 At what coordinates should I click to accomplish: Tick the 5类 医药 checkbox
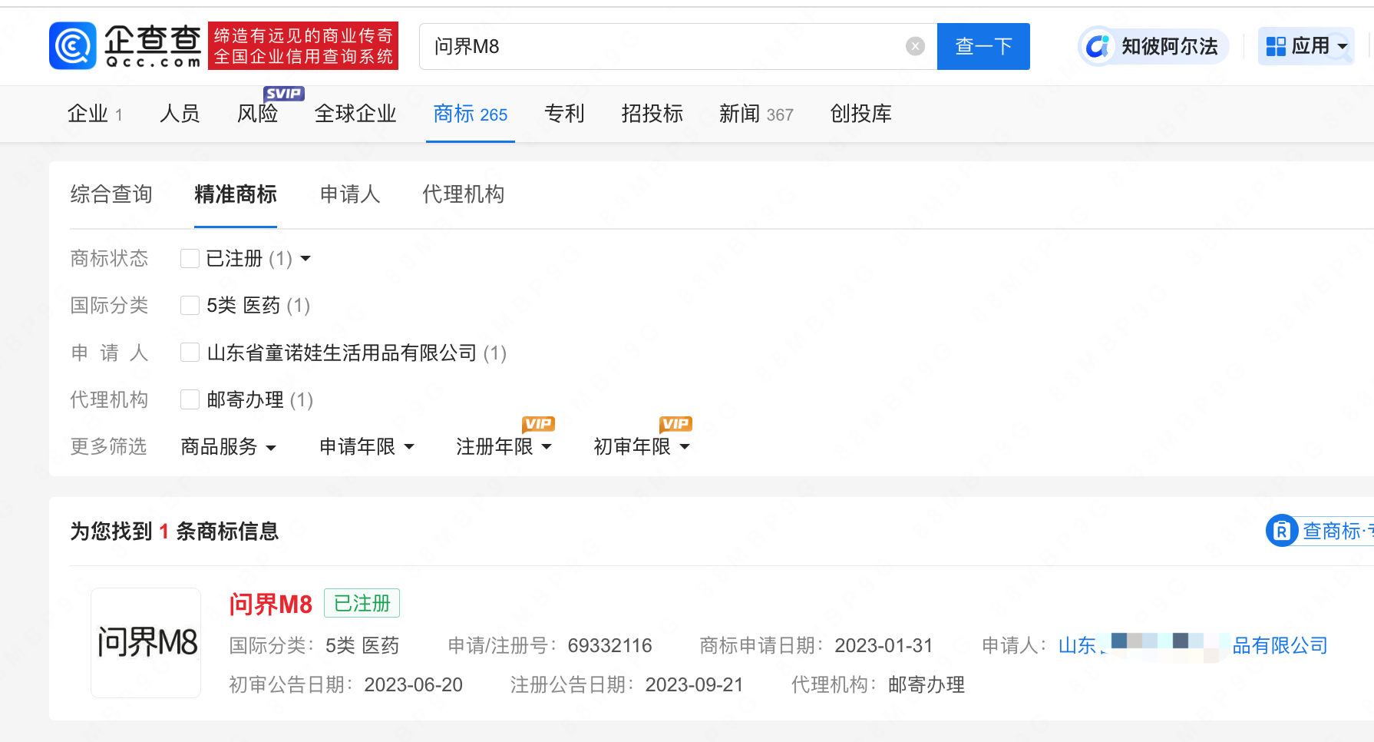click(190, 306)
